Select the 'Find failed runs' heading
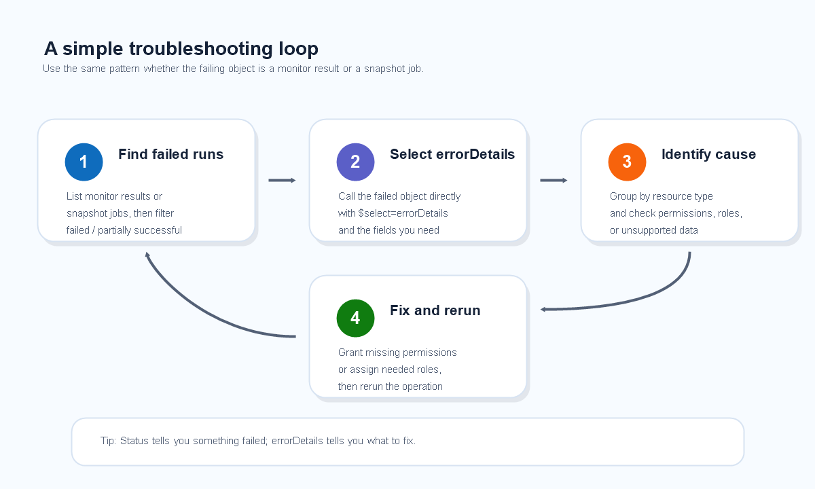The height and width of the screenshot is (489, 815). point(170,154)
